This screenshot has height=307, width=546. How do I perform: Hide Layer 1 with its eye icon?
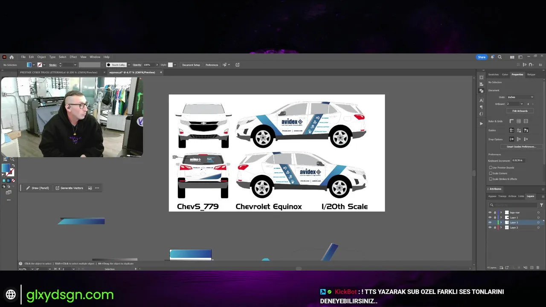(x=490, y=217)
